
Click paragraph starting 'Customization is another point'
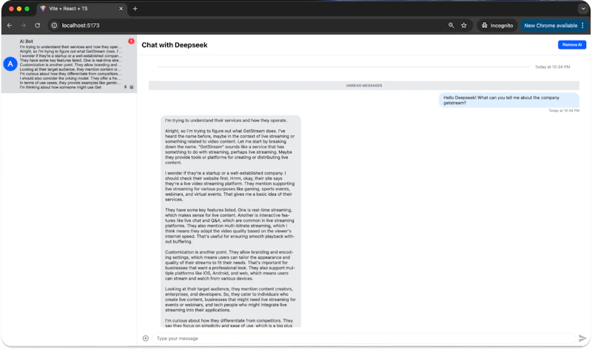click(230, 265)
